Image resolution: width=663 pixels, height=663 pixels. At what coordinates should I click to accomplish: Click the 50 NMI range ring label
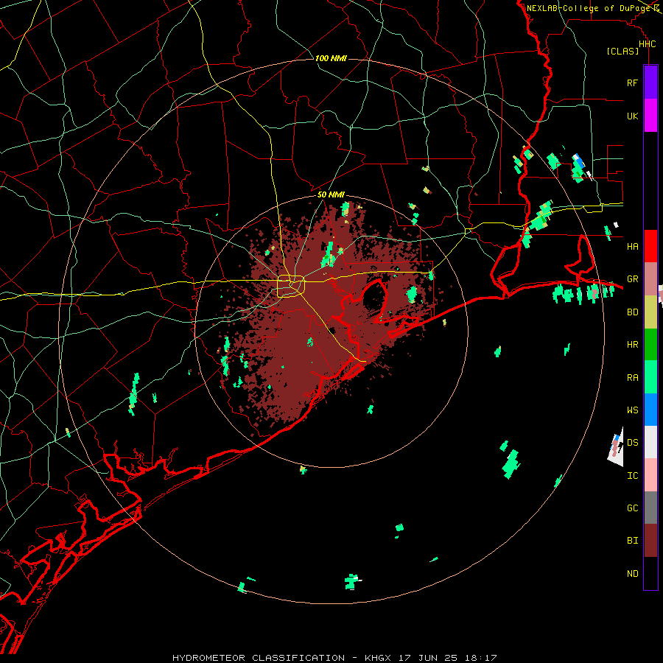pyautogui.click(x=331, y=194)
